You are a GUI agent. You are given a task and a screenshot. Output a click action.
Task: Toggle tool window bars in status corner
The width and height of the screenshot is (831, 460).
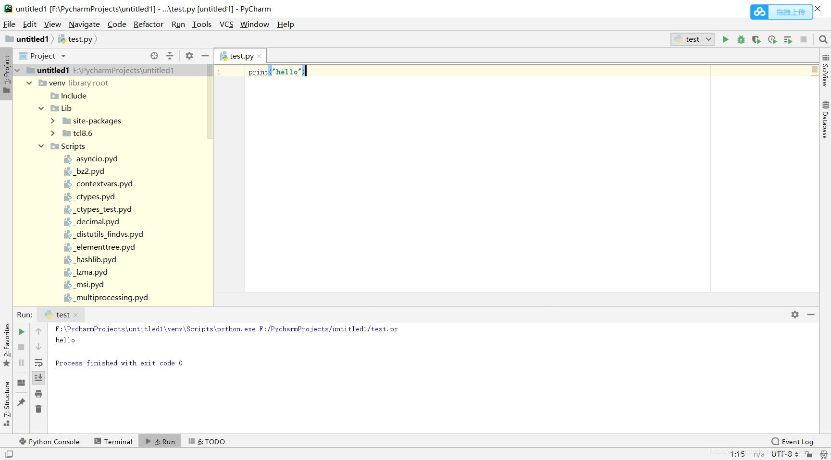tap(9, 454)
